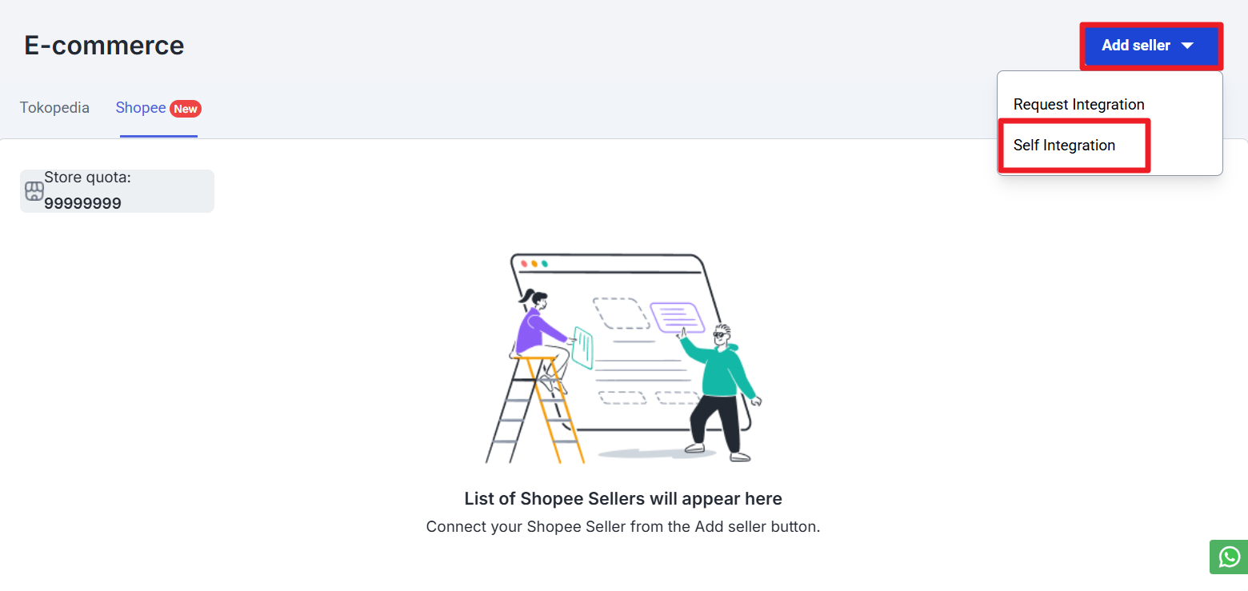The height and width of the screenshot is (591, 1248).
Task: Open the Shopee tab
Action: coord(141,108)
